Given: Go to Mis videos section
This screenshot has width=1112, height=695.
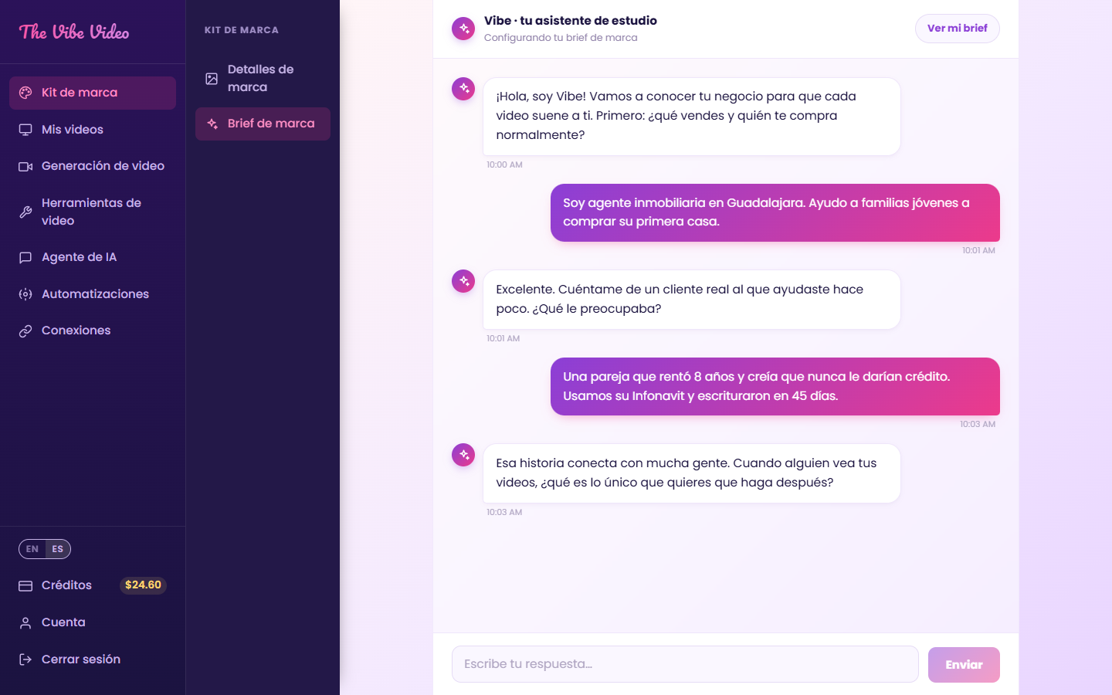Looking at the screenshot, I should coord(93,130).
